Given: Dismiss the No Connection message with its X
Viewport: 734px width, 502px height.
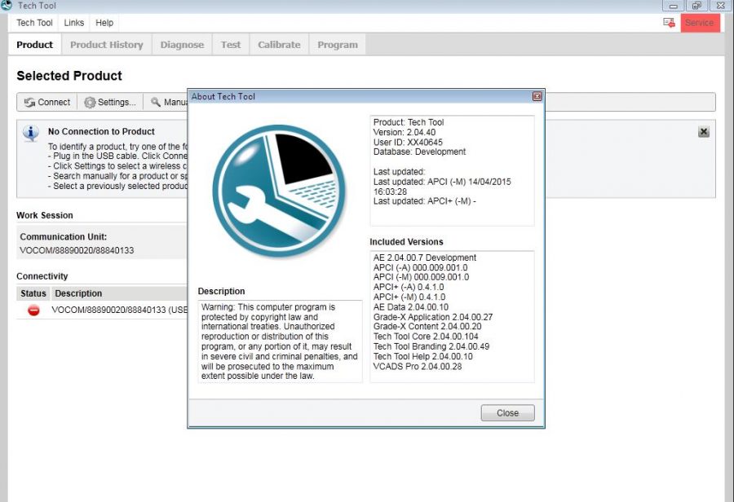Looking at the screenshot, I should [703, 131].
